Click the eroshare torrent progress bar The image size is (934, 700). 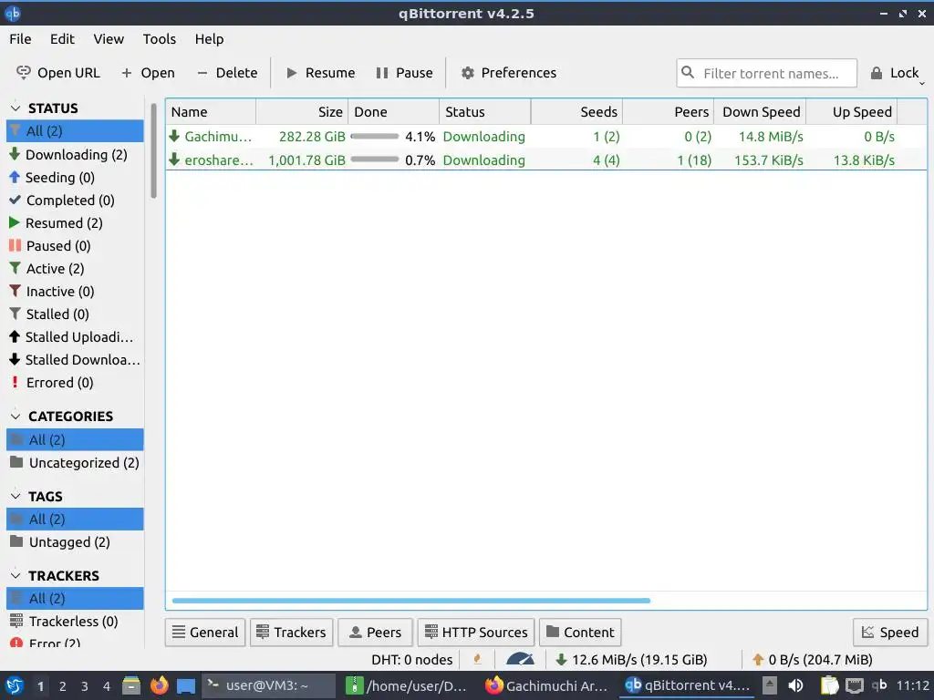coord(375,160)
